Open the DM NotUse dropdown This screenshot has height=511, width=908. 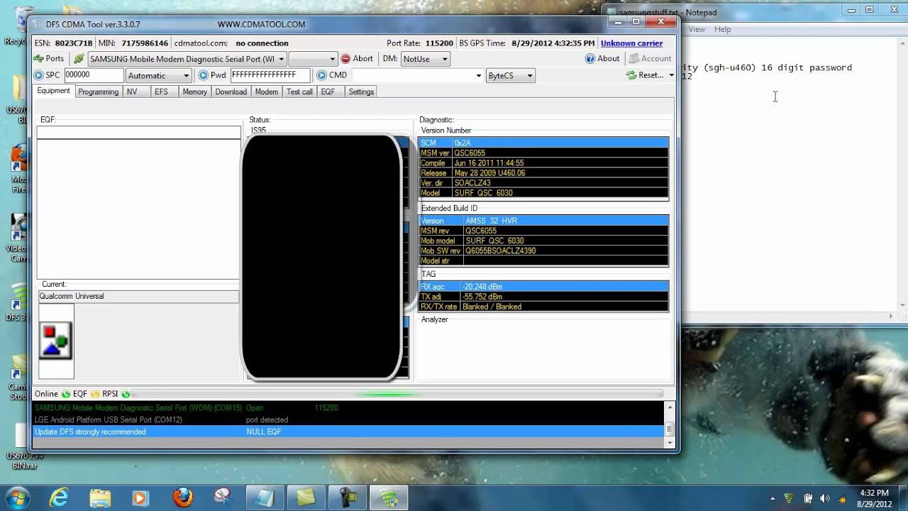(x=425, y=59)
